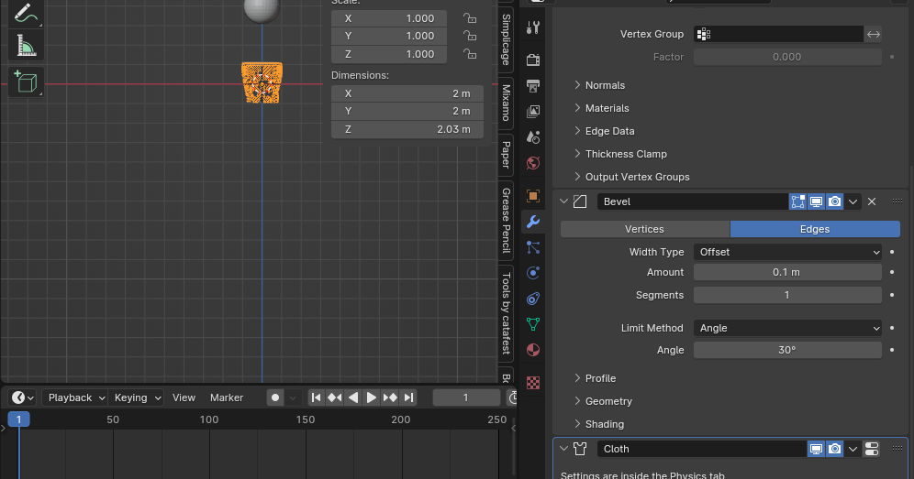Toggle the Scale Y lock
Viewport: 914px width, 479px height.
tap(470, 36)
